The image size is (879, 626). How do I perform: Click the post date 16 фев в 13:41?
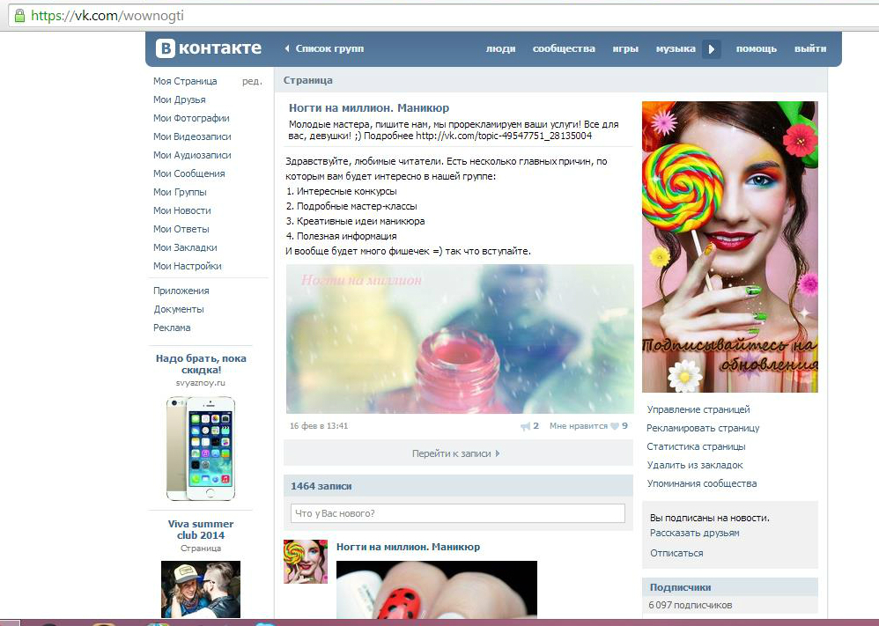(319, 426)
